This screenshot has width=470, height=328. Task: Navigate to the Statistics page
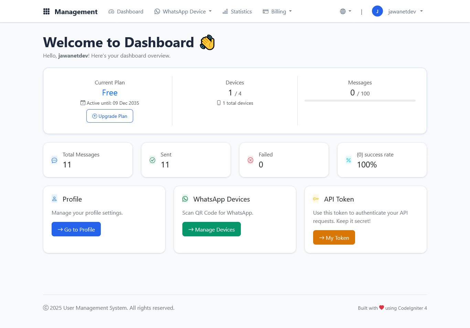(x=237, y=11)
